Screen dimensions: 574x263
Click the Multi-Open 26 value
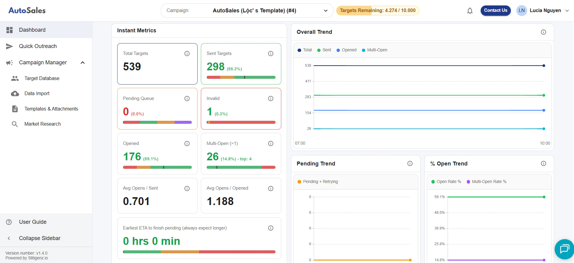pyautogui.click(x=213, y=156)
